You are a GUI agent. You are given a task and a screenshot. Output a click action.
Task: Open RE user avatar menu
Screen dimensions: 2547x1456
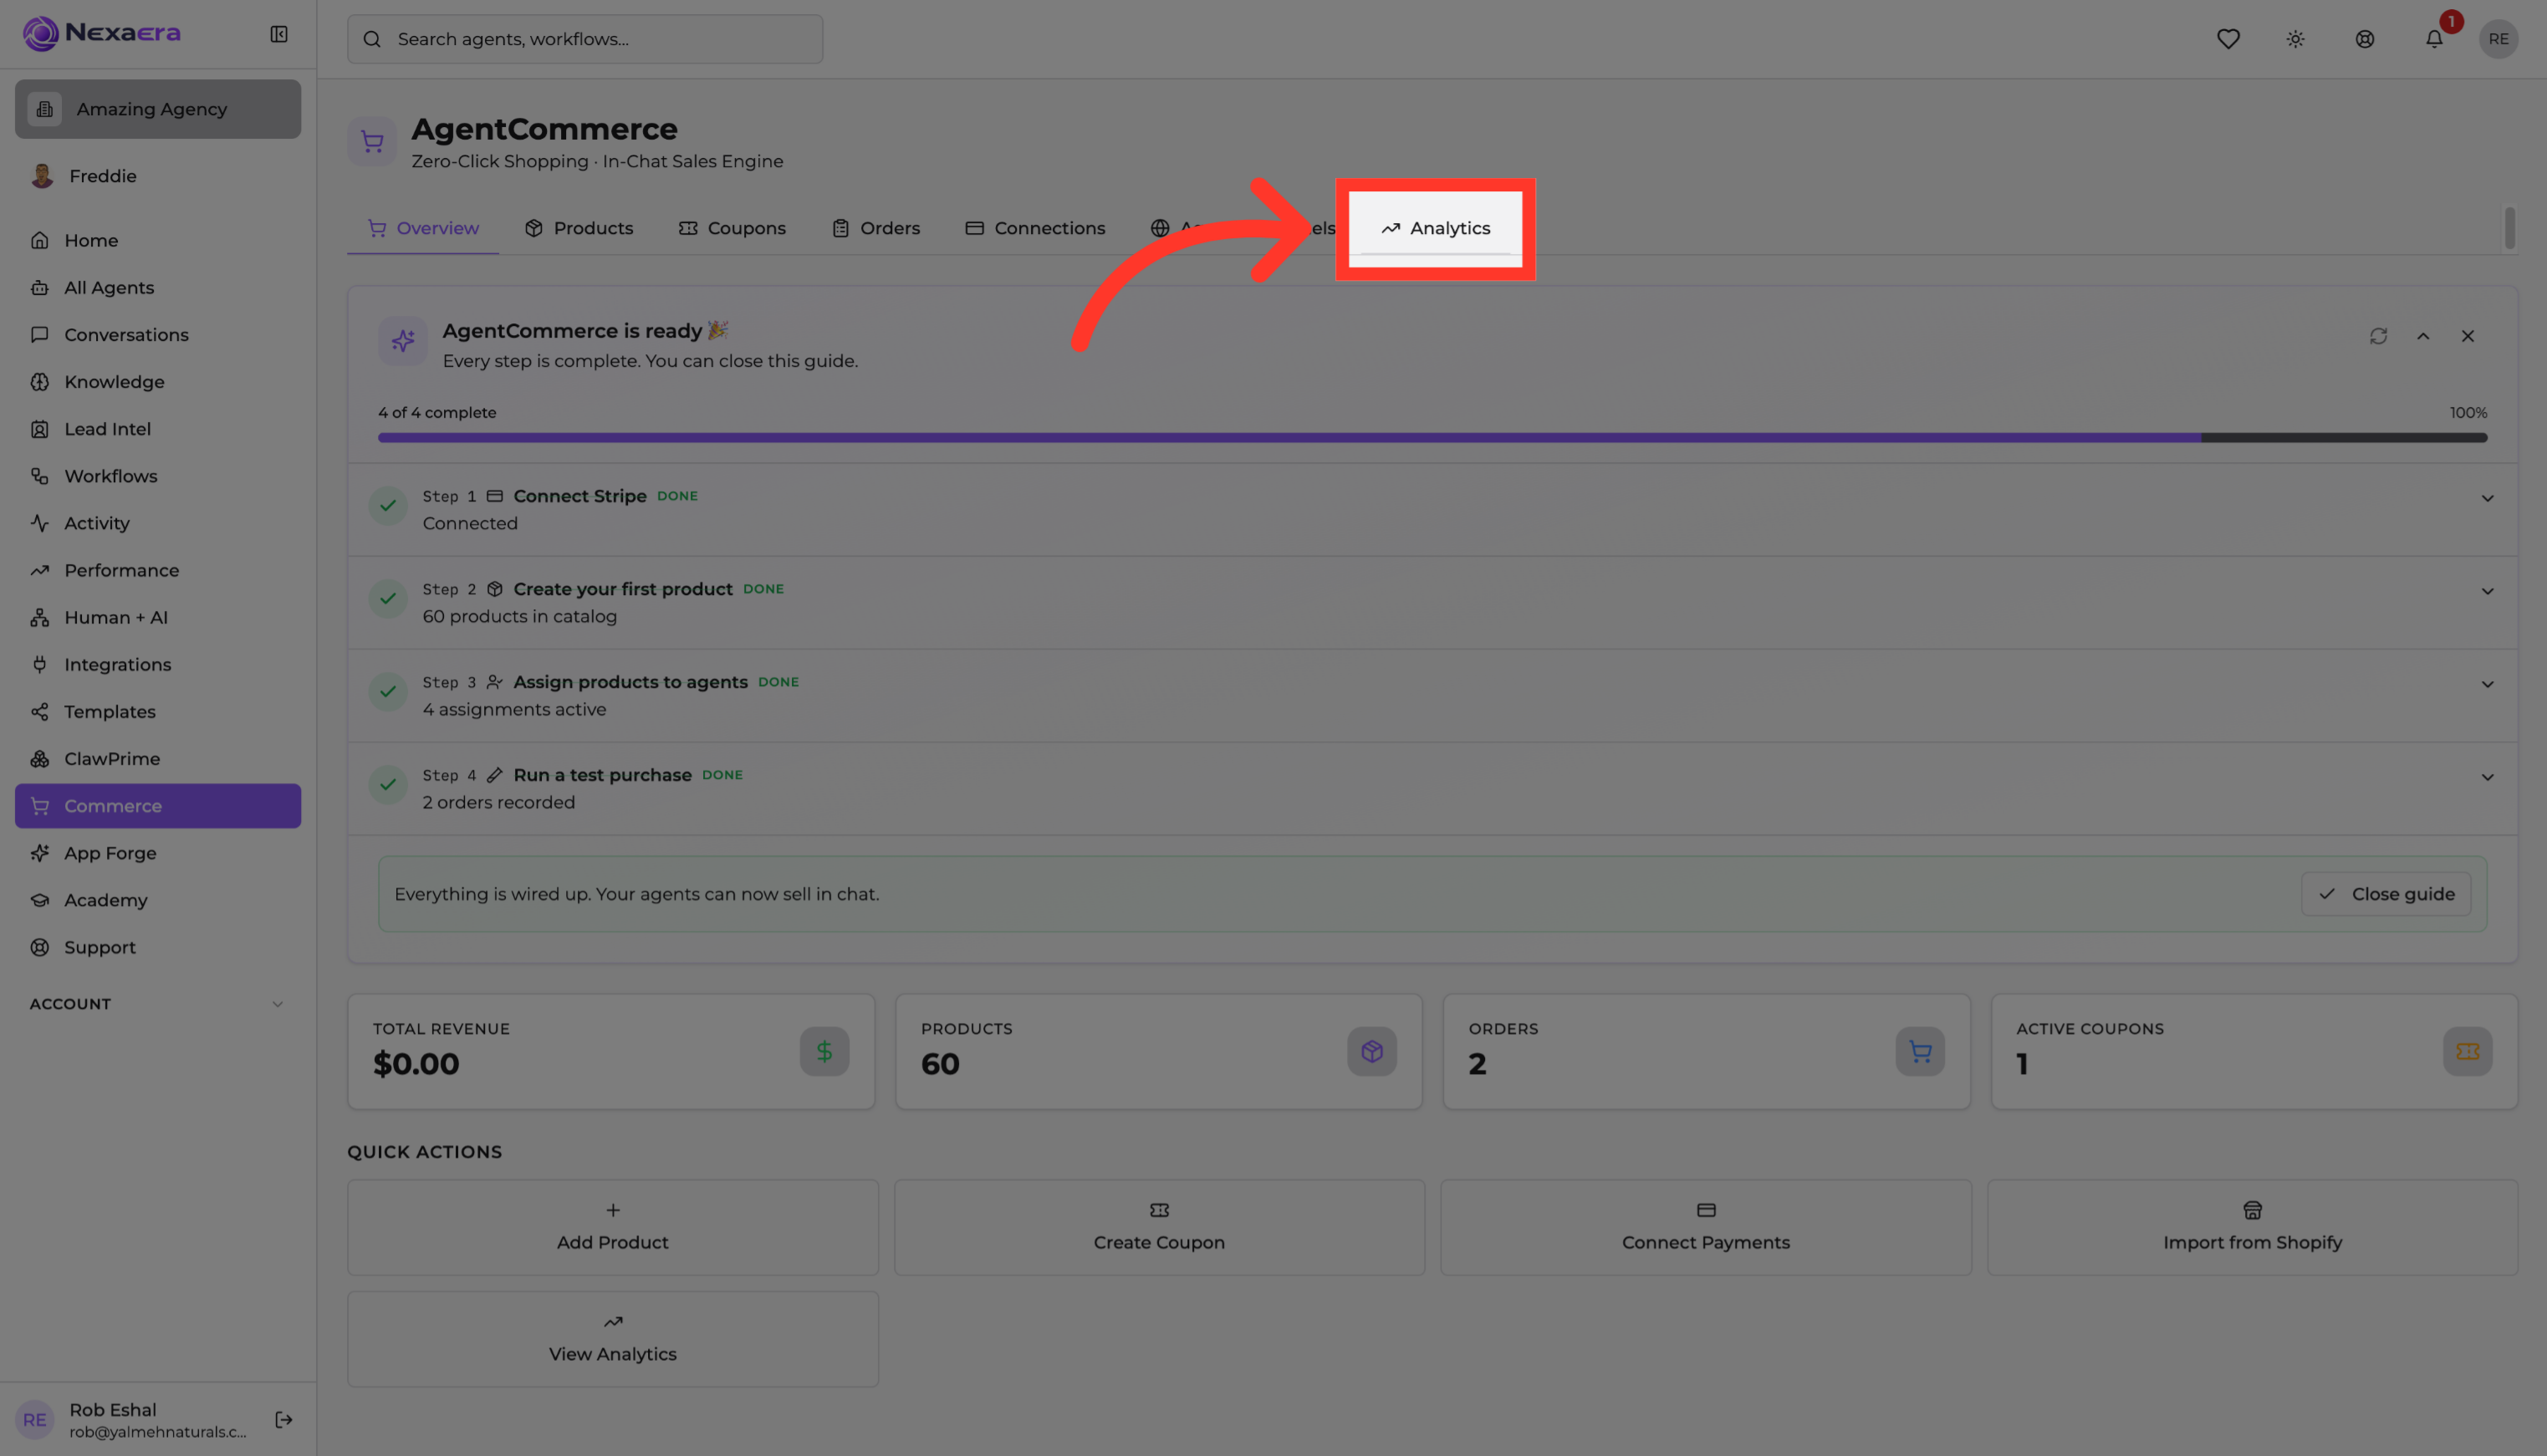point(2498,39)
